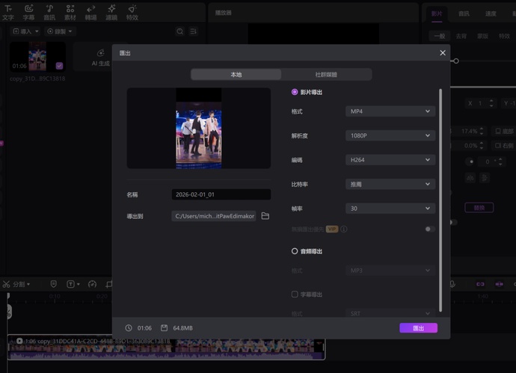
Task: Close the 匯出 export dialog
Action: click(443, 53)
